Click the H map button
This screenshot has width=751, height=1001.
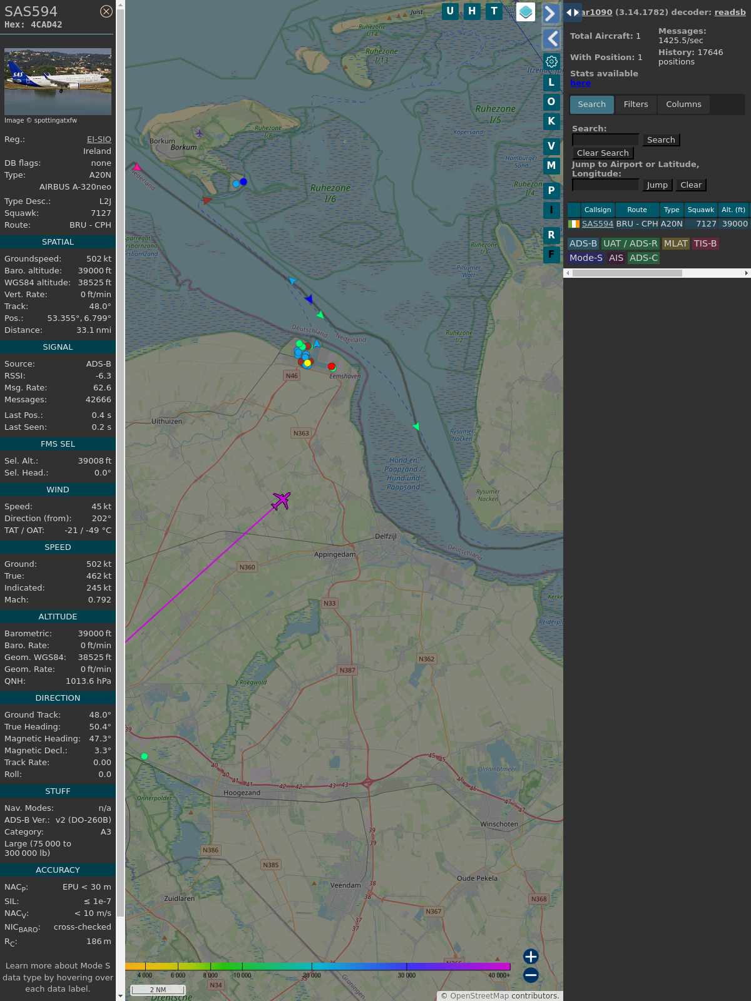pyautogui.click(x=472, y=11)
